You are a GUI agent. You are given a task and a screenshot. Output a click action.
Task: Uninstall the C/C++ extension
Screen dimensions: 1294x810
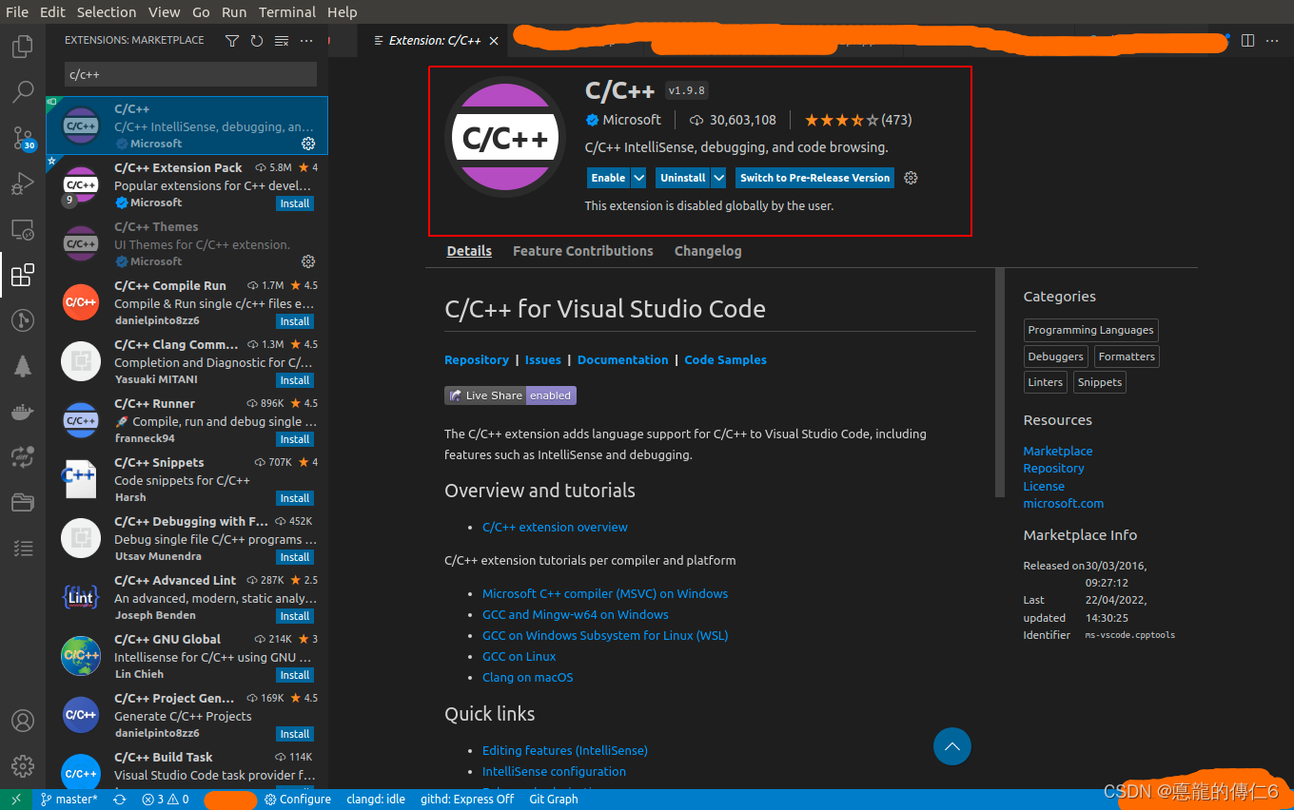tap(683, 178)
